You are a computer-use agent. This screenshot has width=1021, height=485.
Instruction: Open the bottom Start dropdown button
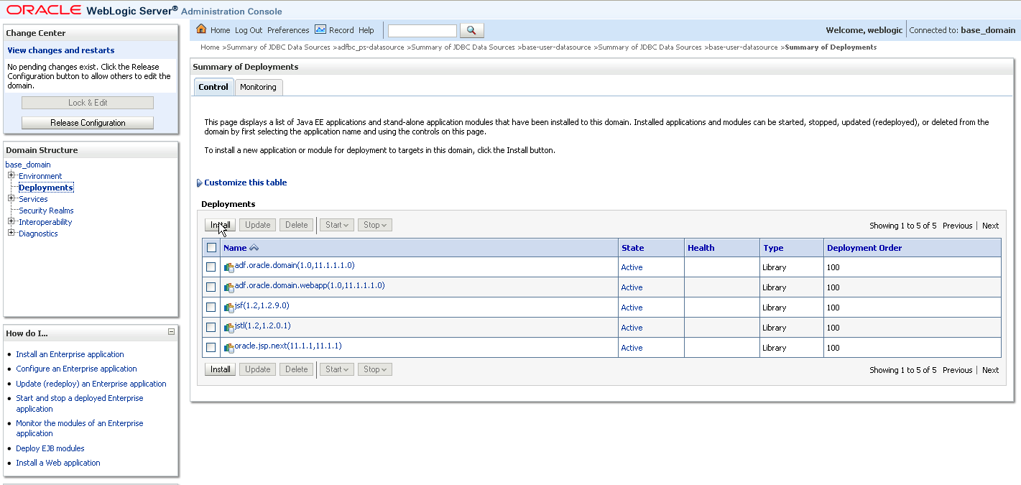tap(337, 369)
